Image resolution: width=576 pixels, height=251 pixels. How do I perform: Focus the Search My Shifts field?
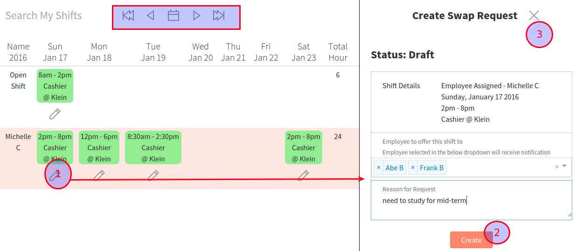[44, 16]
